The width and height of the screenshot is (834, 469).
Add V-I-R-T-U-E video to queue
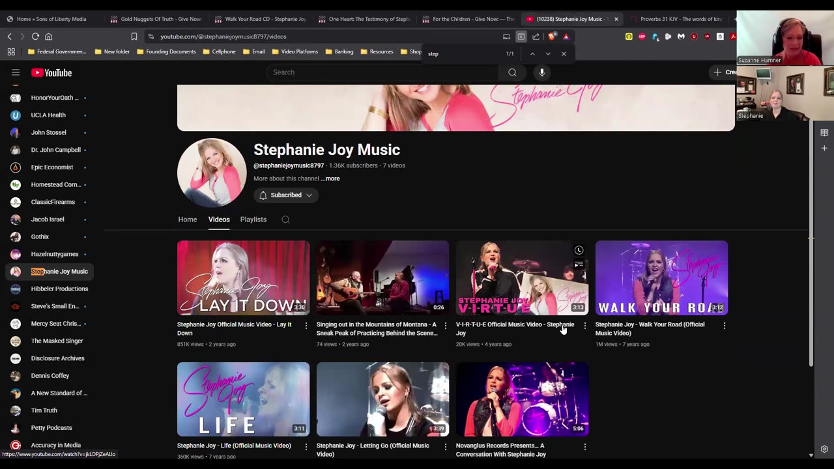coord(579,264)
